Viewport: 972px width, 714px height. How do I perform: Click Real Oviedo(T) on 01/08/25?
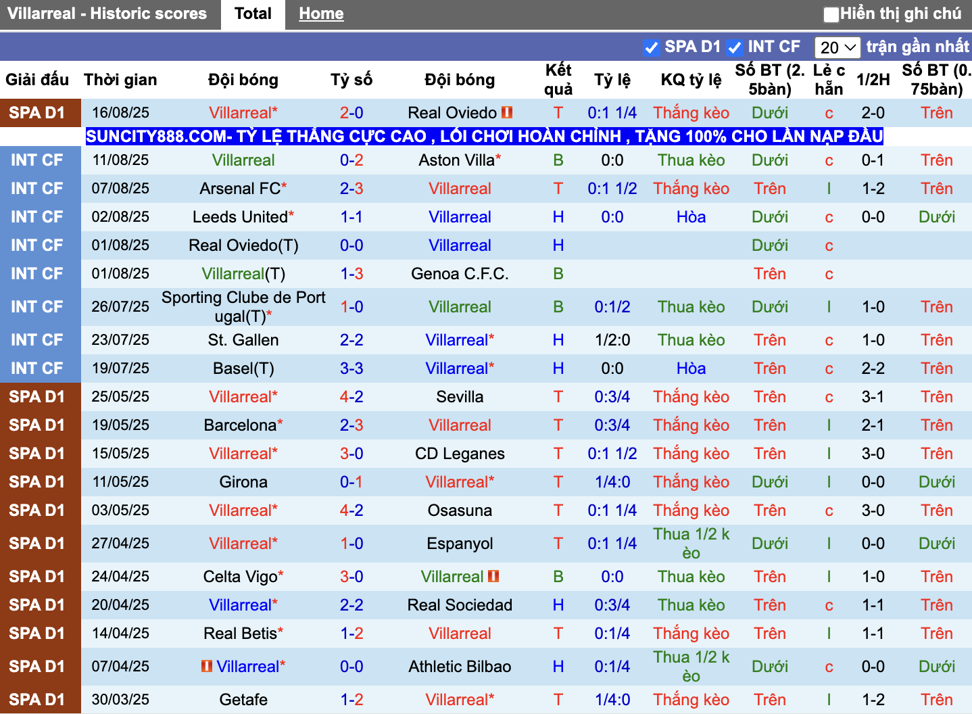coord(243,245)
